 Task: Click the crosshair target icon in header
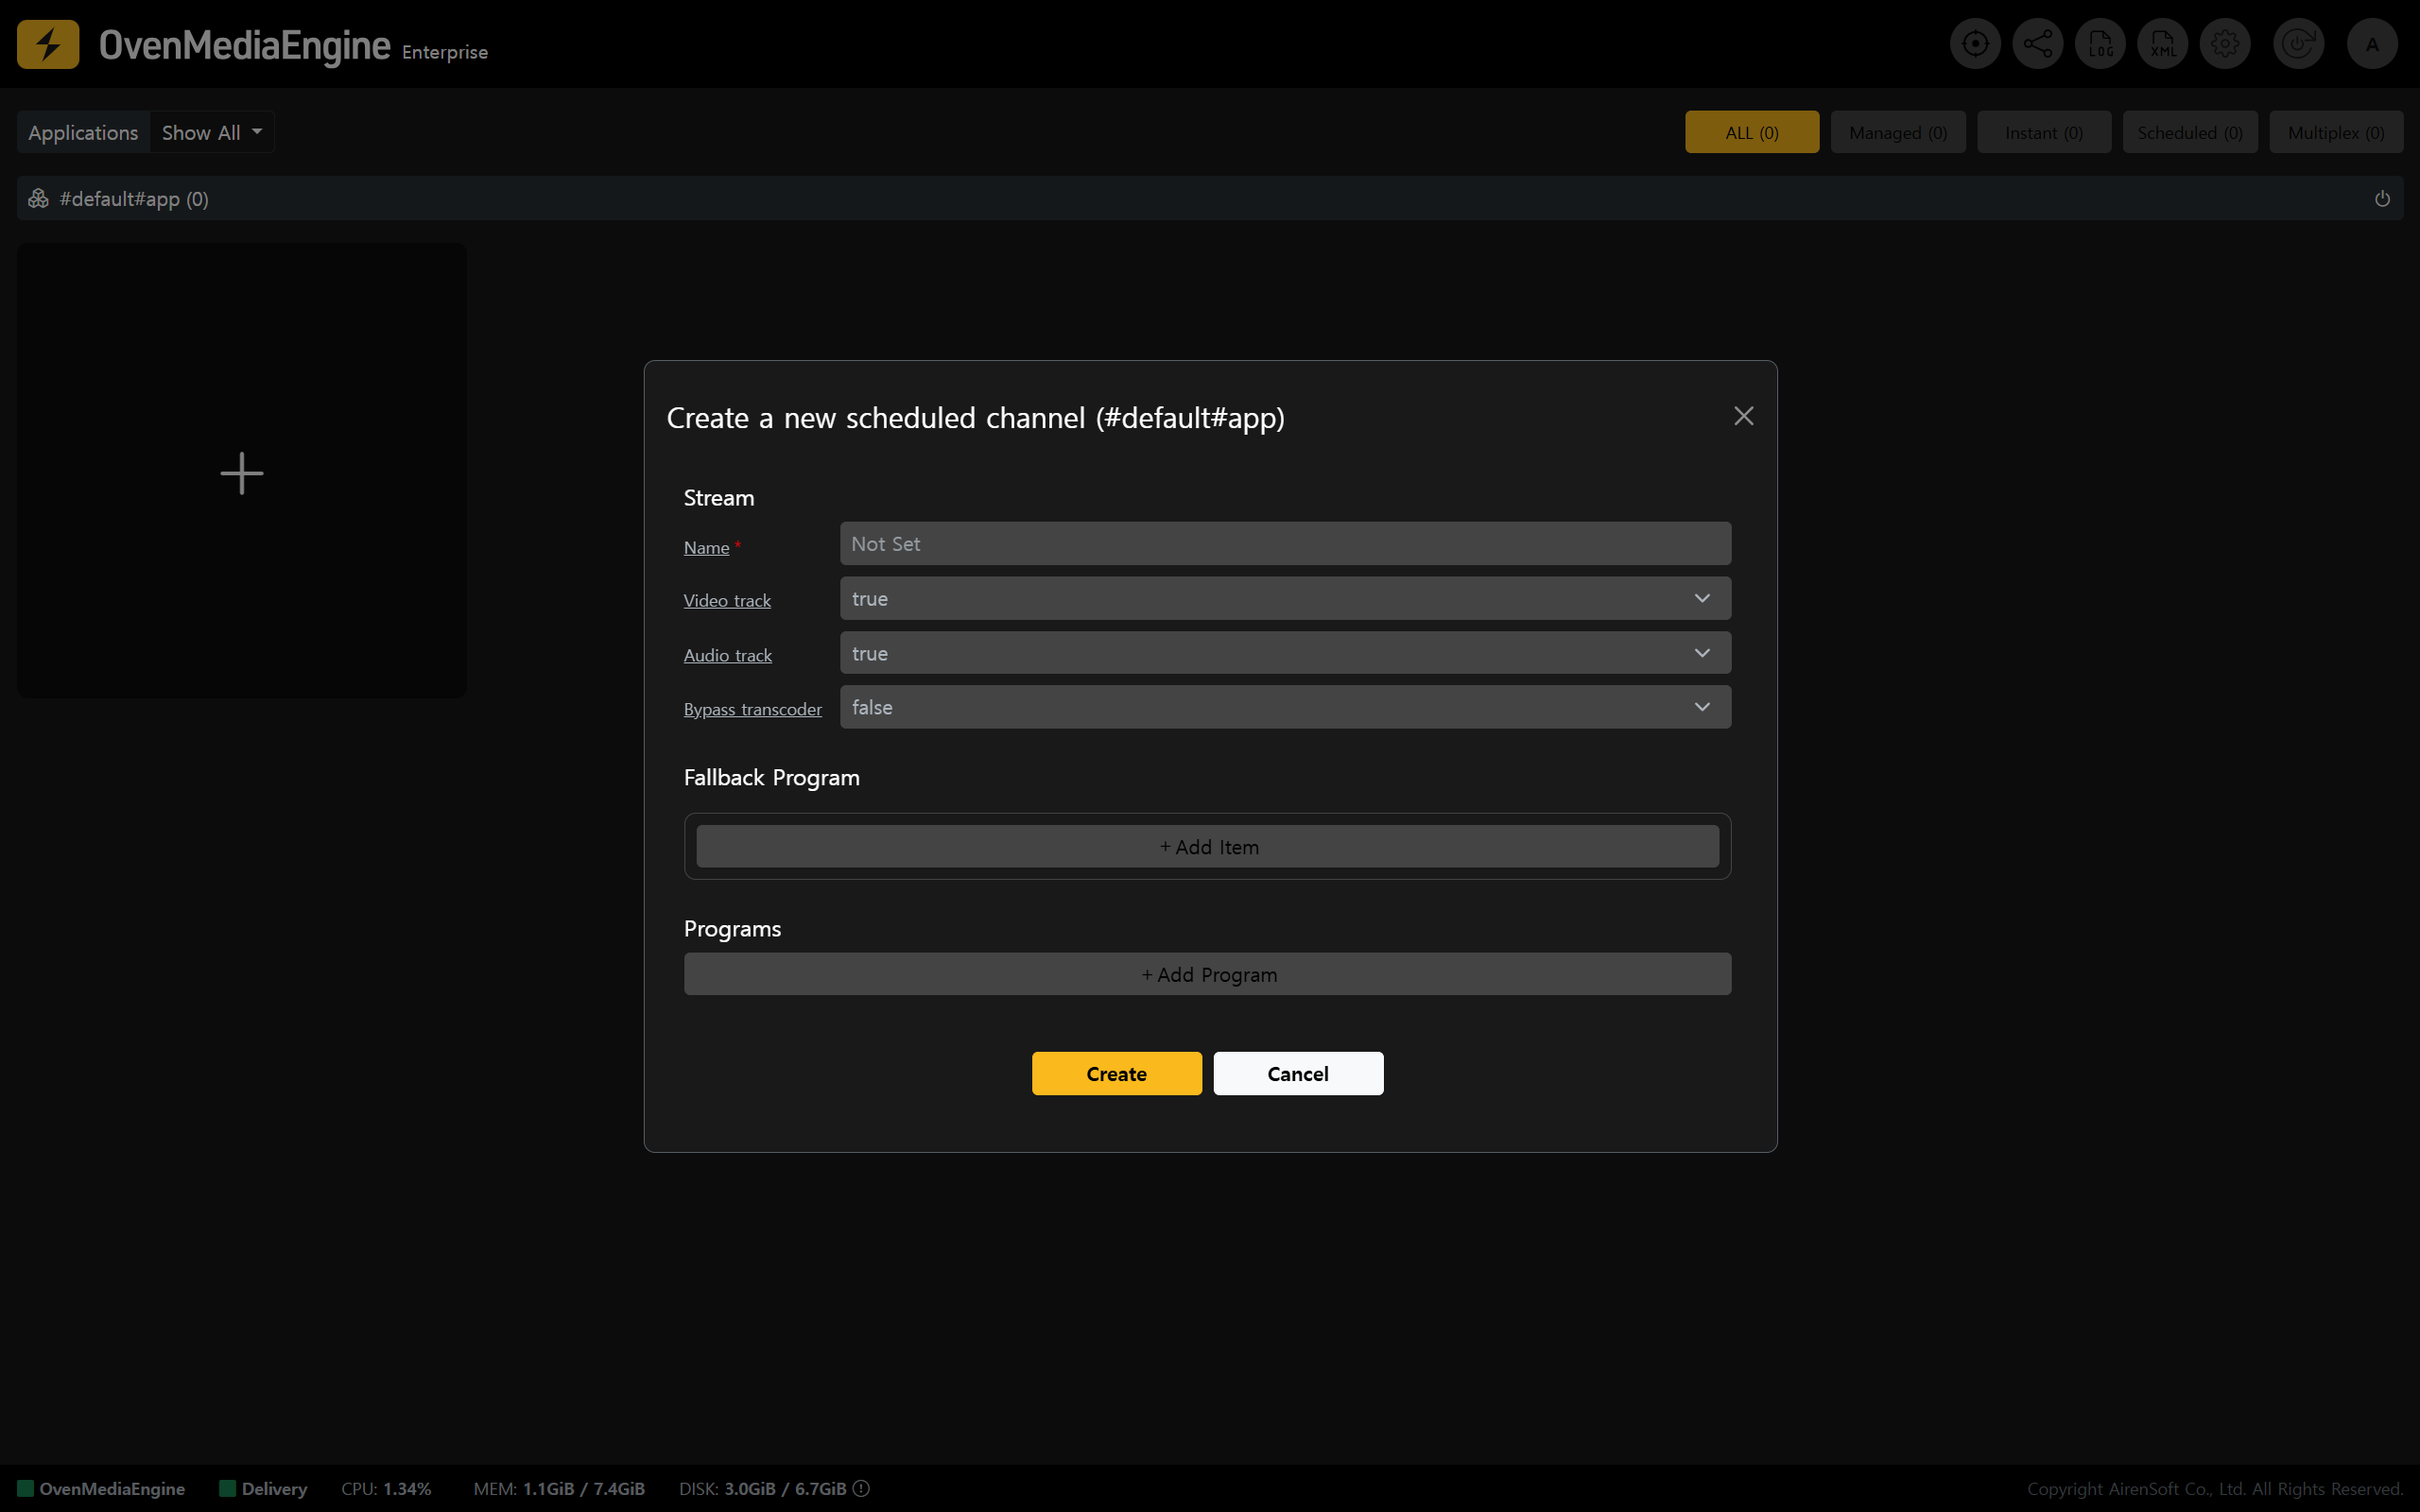(x=1974, y=44)
